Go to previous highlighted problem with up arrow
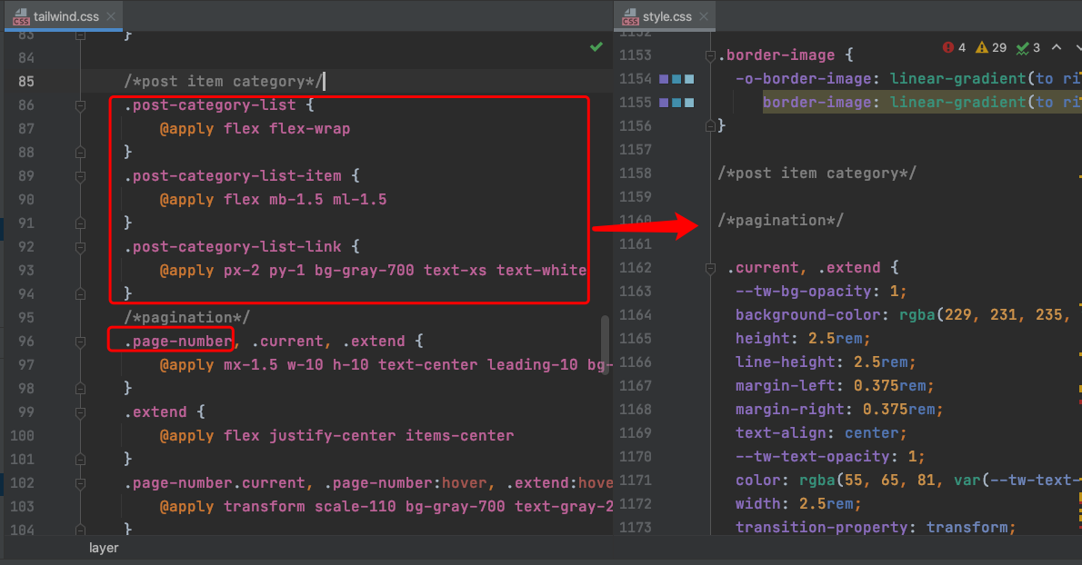Screen dimensions: 1082x565 coord(1057,47)
